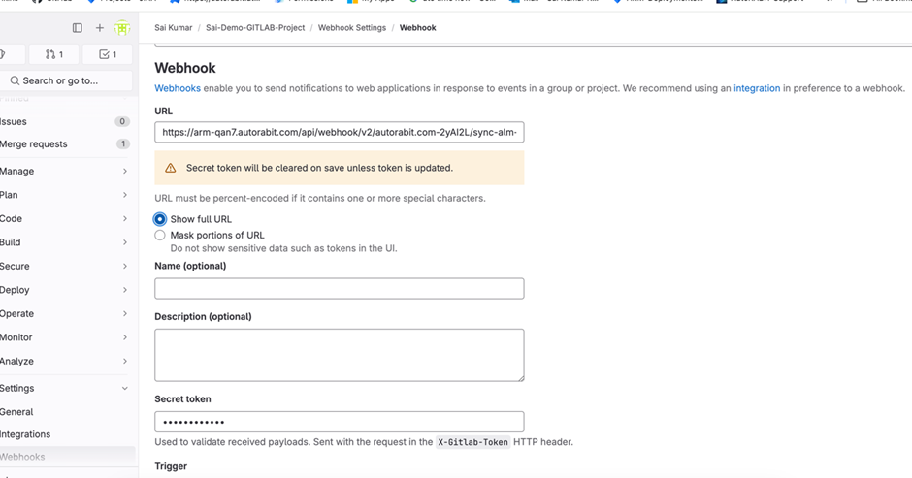Screen dimensions: 912x478
Task: Expand the Manage sidebar section
Action: click(x=64, y=172)
